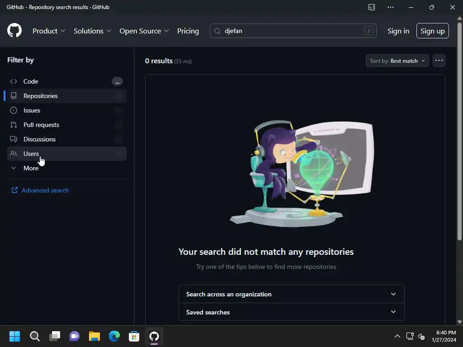Expand the Saved searches tip
This screenshot has height=347, width=463.
click(292, 312)
